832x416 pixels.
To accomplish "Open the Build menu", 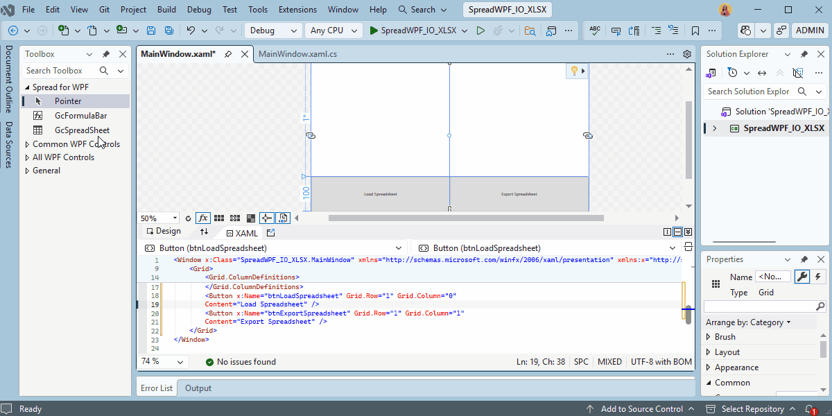I will coord(166,10).
